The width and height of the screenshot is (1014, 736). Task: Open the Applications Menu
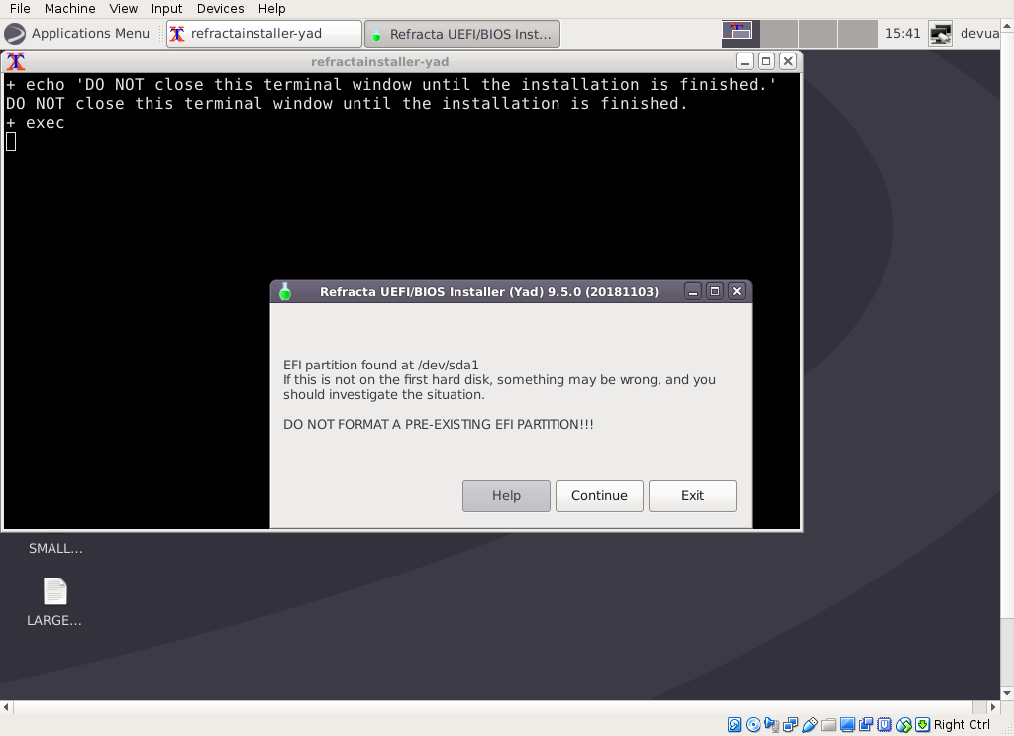tap(77, 33)
